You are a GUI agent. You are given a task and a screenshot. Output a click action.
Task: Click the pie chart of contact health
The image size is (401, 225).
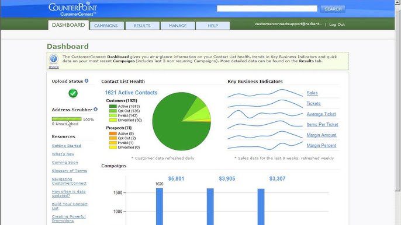pyautogui.click(x=182, y=121)
